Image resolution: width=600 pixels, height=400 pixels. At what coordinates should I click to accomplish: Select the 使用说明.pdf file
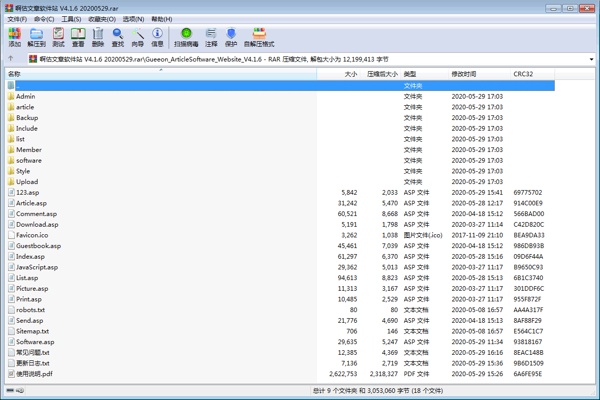tap(34, 374)
